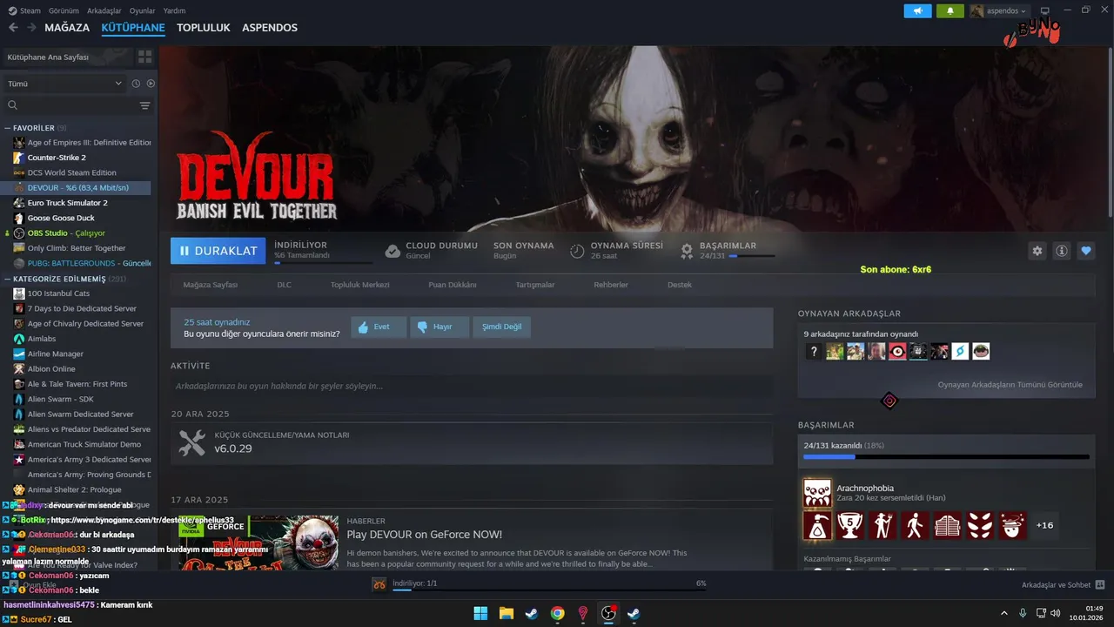The height and width of the screenshot is (627, 1114).
Task: Pause the download with DURAKLAT button
Action: 218,251
